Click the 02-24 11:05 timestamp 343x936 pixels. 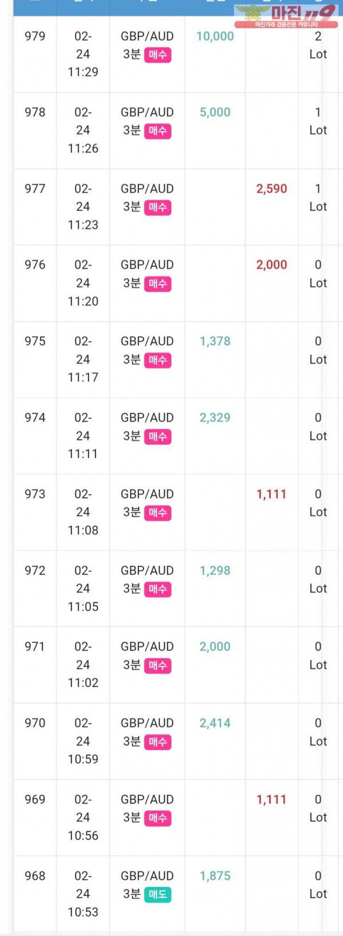tap(83, 589)
